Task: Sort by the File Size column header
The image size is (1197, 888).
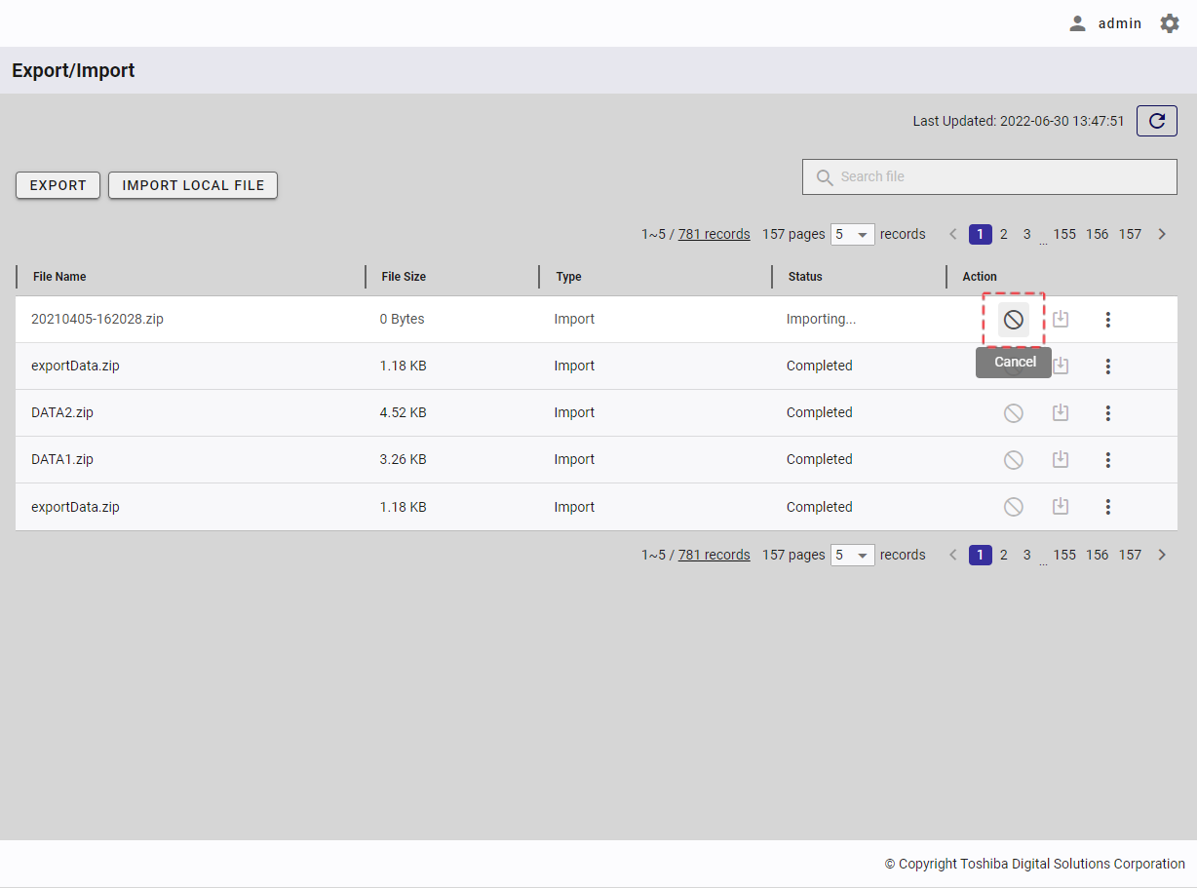Action: pos(404,277)
